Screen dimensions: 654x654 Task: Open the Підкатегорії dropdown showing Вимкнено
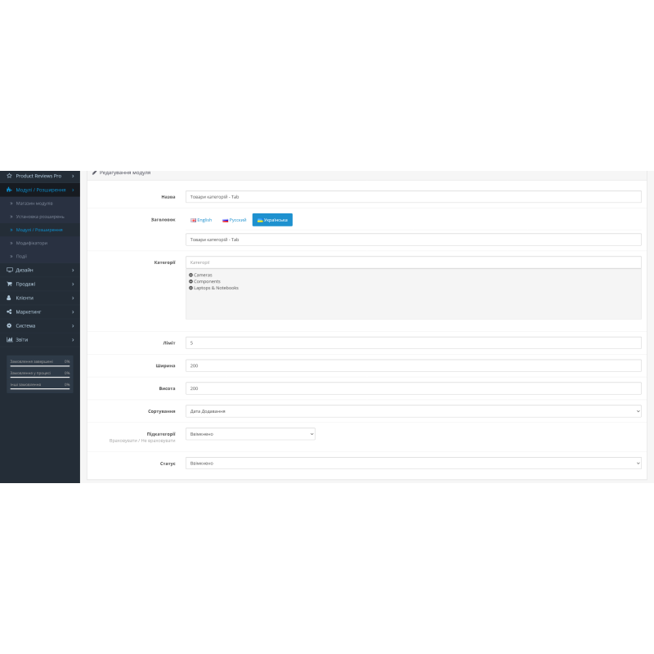[250, 433]
